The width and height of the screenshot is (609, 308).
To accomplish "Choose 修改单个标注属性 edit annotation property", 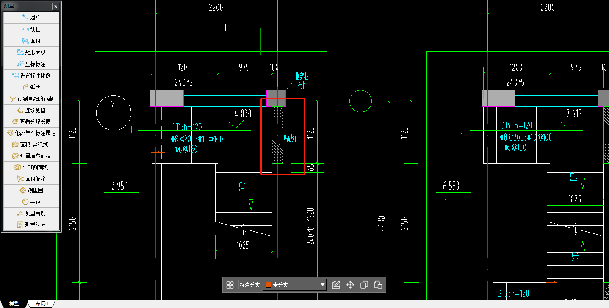I will coord(31,133).
